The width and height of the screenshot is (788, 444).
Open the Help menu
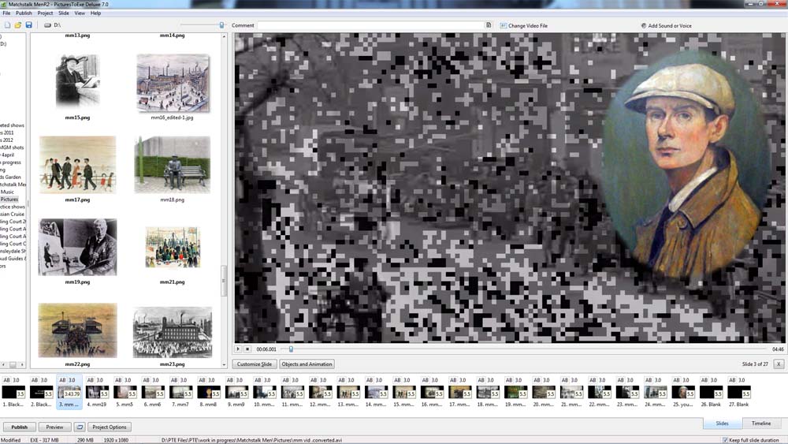tap(95, 13)
